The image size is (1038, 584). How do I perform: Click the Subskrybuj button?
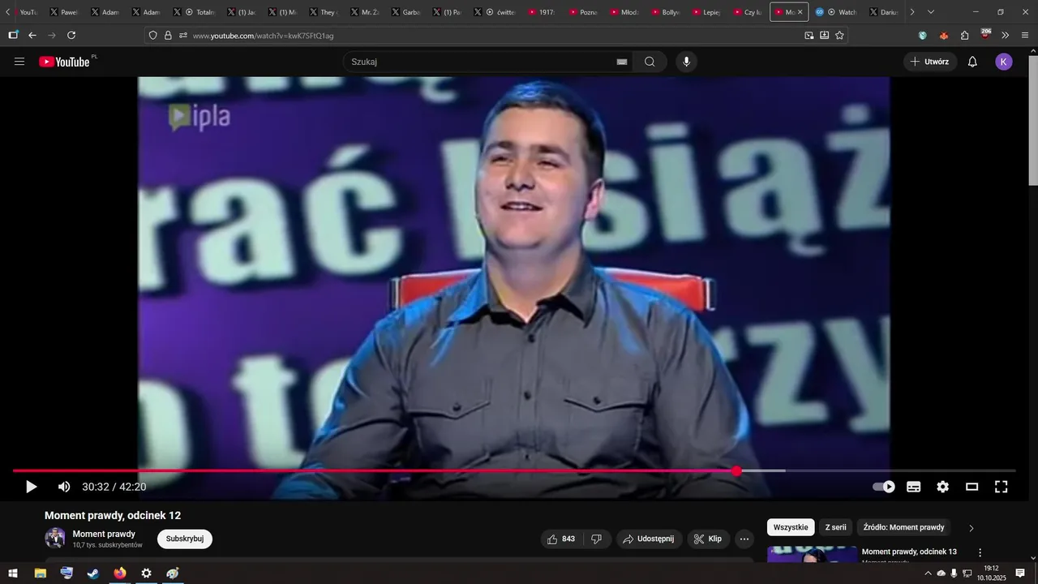[x=185, y=539]
